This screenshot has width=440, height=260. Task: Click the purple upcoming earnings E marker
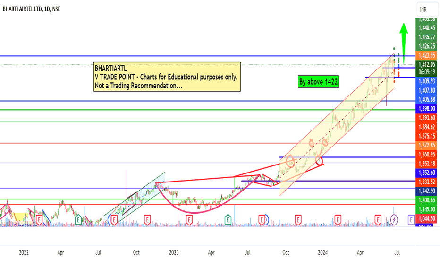tap(411, 219)
